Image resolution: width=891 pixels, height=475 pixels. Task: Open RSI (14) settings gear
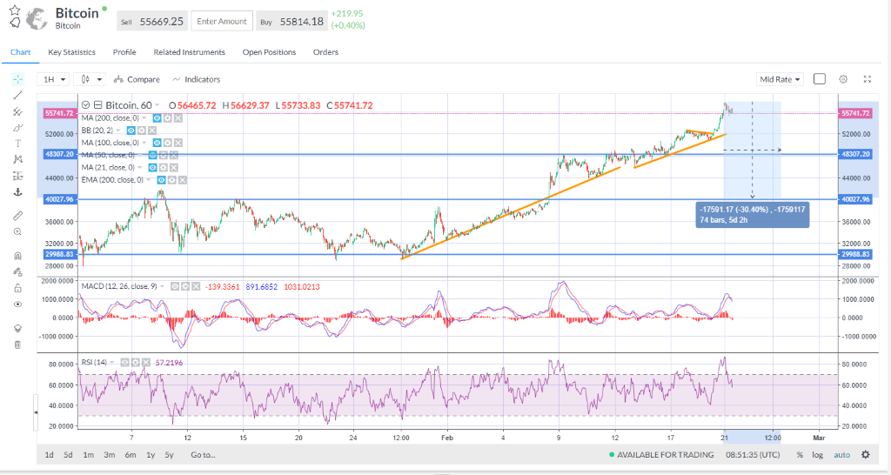[136, 363]
